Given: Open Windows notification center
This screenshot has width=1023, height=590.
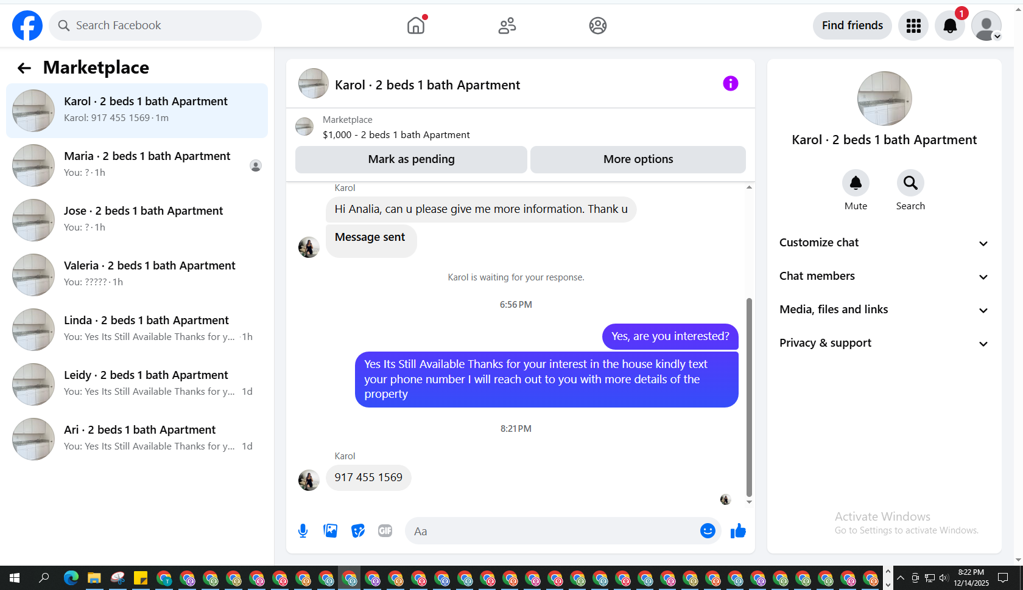Looking at the screenshot, I should pyautogui.click(x=1003, y=578).
